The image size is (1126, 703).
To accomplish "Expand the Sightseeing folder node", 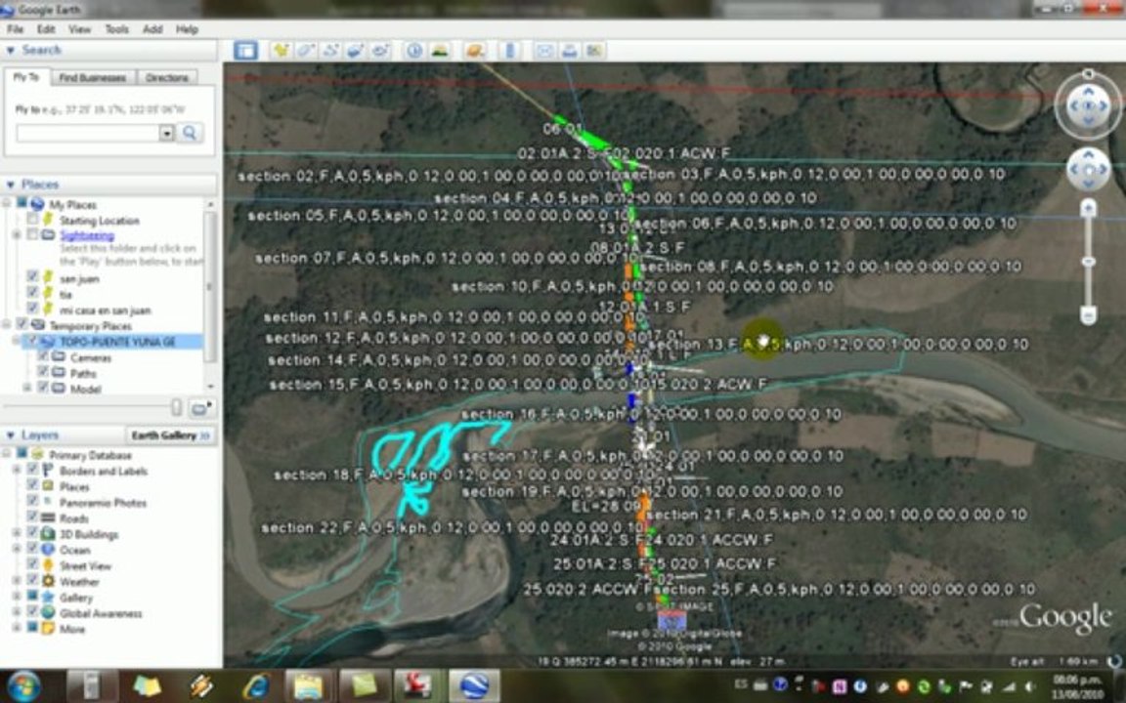I will point(17,235).
